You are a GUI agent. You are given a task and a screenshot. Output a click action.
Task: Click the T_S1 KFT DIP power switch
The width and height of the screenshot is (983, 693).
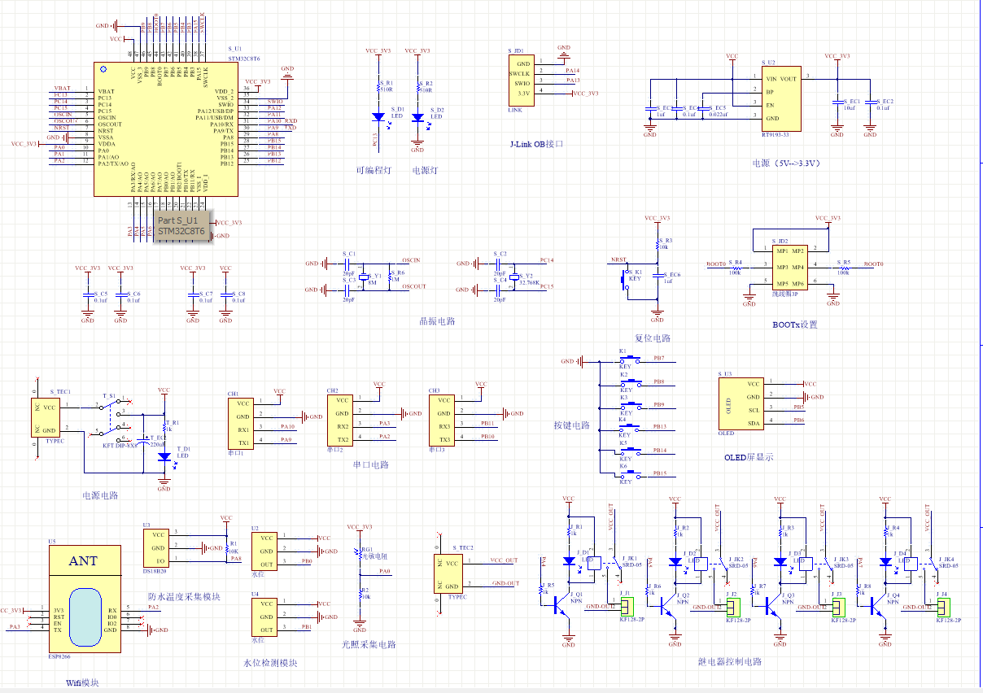click(116, 419)
